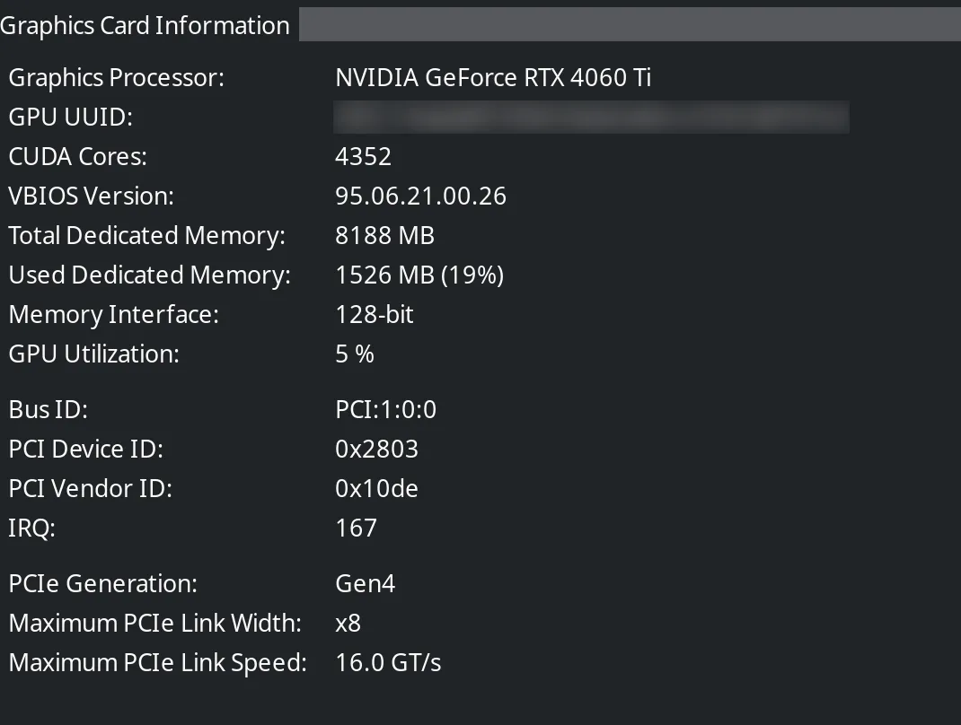Select the Gen4 PCIe generation value
The height and width of the screenshot is (725, 961).
pyautogui.click(x=365, y=584)
